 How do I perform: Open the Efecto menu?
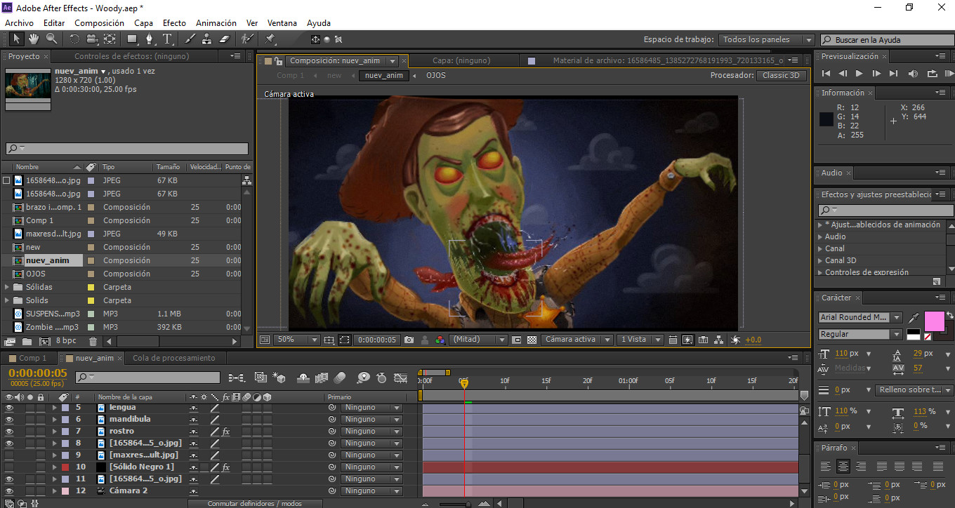click(174, 23)
